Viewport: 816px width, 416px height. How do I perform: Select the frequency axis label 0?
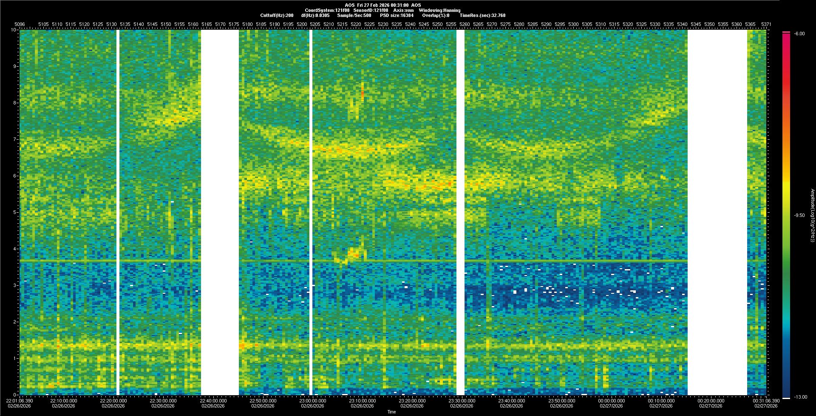(15, 395)
